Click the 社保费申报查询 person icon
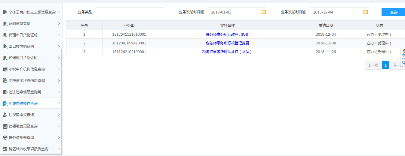405x156 pixels. pyautogui.click(x=5, y=115)
